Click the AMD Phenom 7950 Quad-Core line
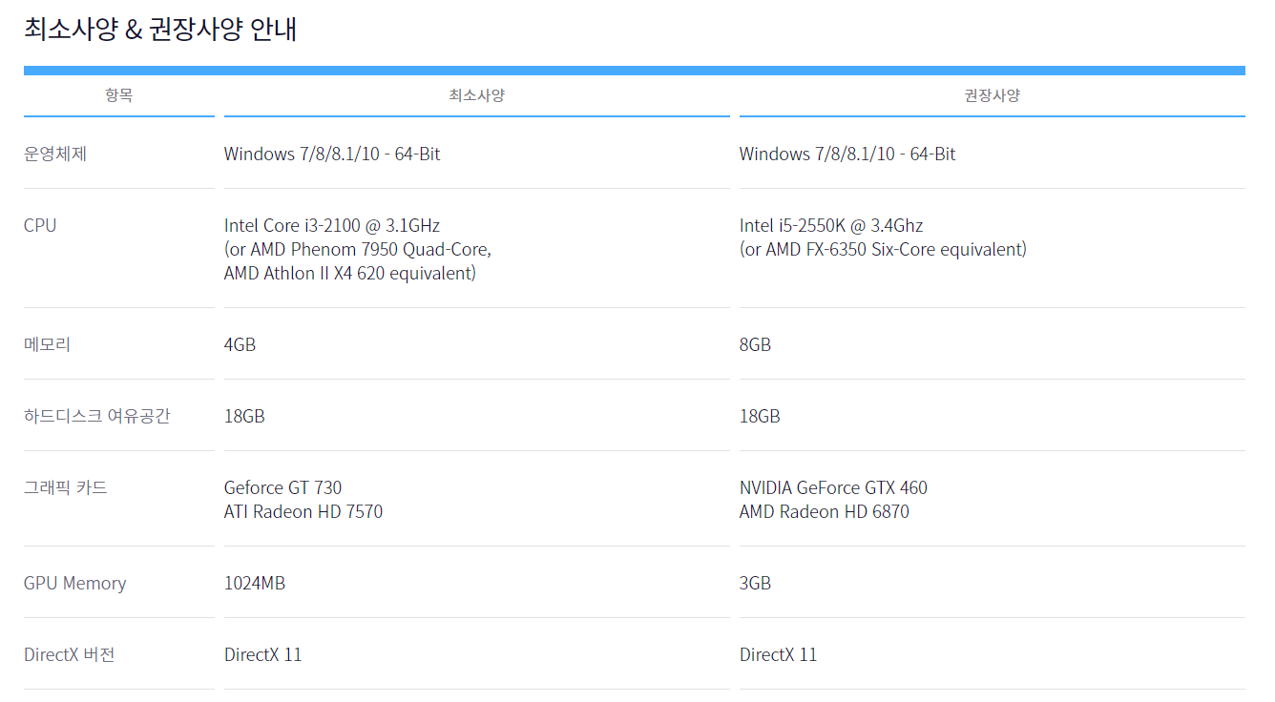1275x702 pixels. [x=358, y=249]
